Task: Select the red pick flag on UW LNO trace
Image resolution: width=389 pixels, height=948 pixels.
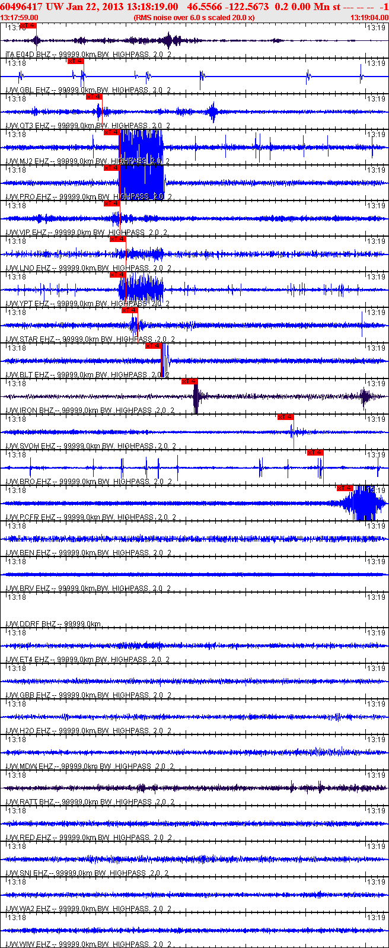Action: (118, 239)
